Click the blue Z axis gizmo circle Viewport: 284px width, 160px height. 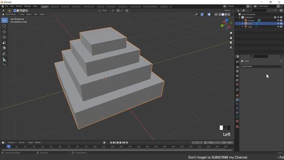click(x=226, y=20)
